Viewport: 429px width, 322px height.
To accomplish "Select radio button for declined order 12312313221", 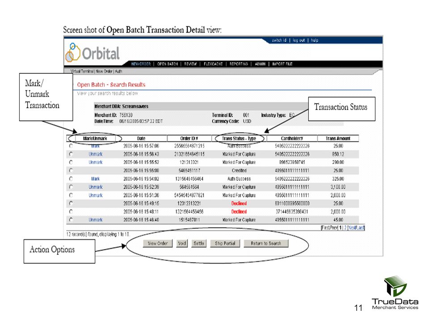I will (x=71, y=203).
